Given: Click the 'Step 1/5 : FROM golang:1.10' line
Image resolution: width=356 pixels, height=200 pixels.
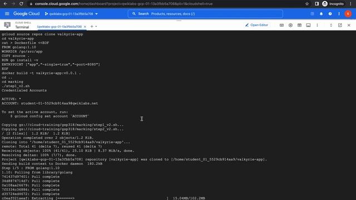Looking at the screenshot, I should point(31,168).
